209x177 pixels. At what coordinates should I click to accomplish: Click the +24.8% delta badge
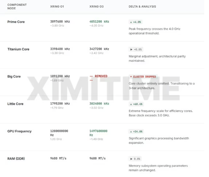[136, 132]
